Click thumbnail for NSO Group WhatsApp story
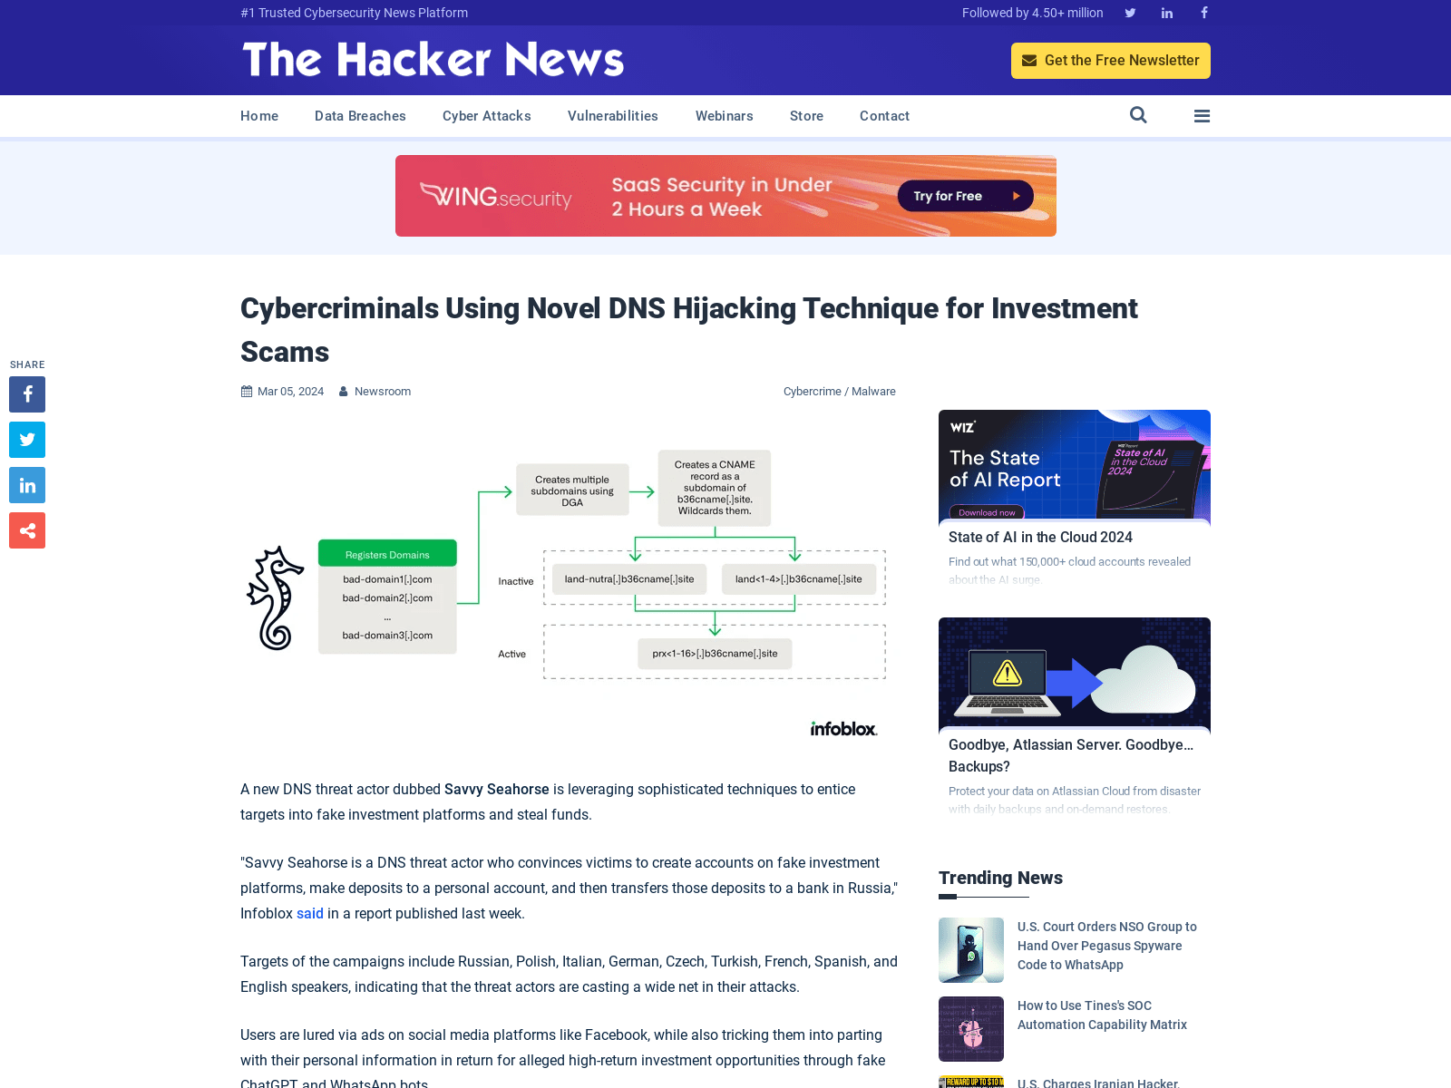The image size is (1451, 1088). [x=971, y=950]
